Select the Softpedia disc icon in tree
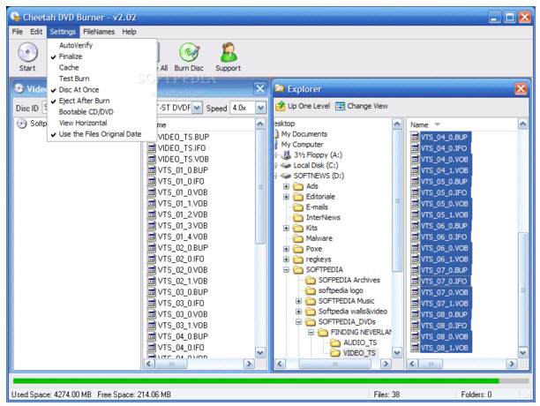540x406 pixels. (23, 124)
